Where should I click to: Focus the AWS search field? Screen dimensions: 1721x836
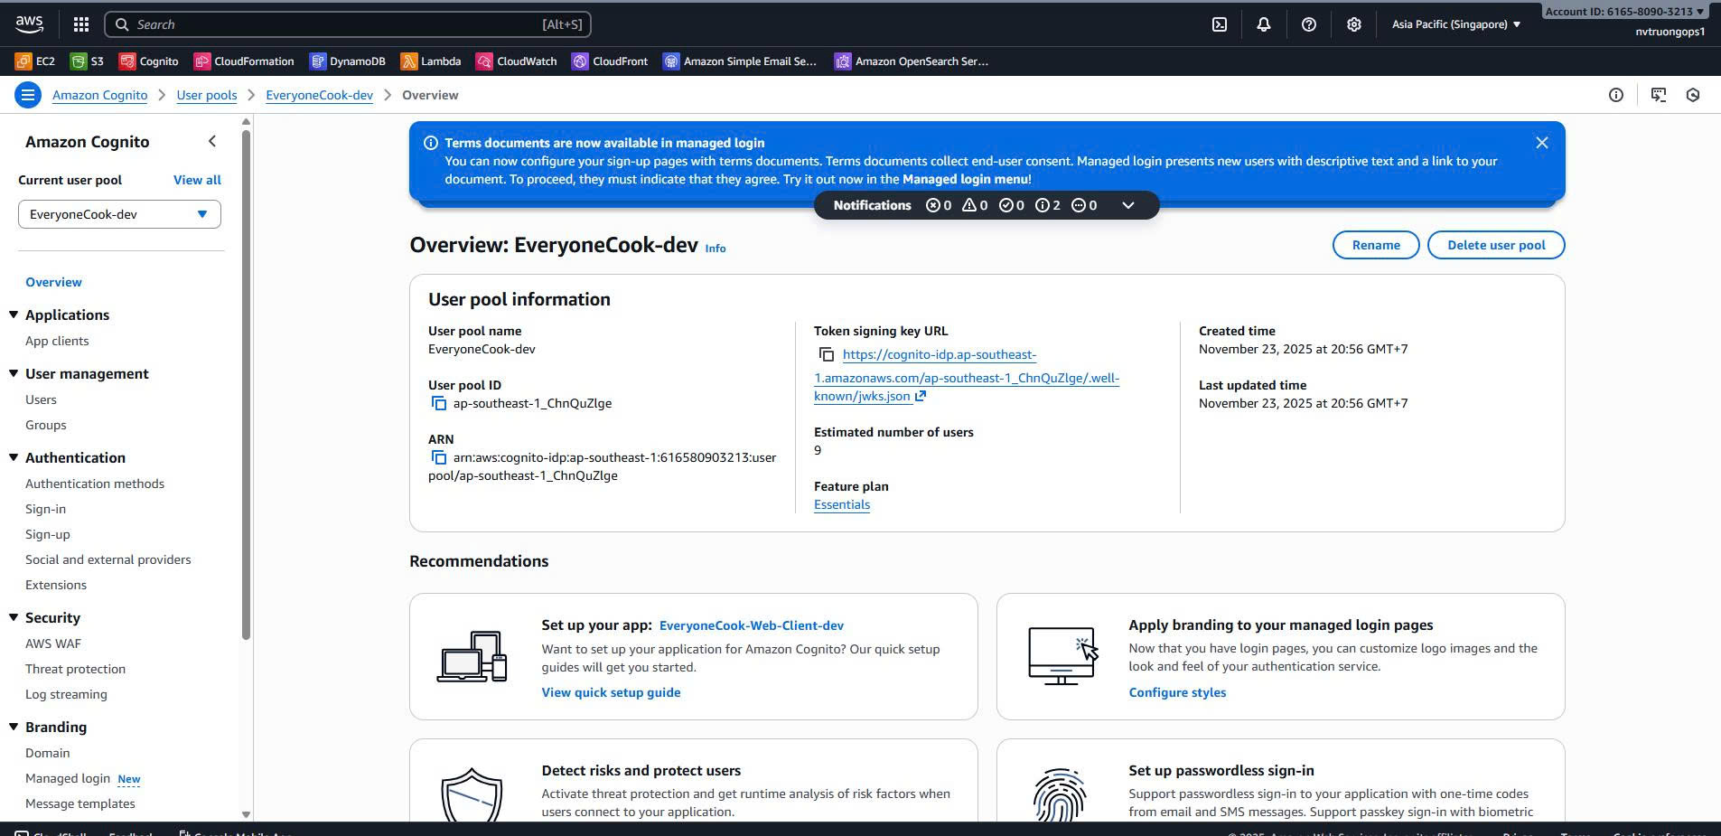point(348,24)
